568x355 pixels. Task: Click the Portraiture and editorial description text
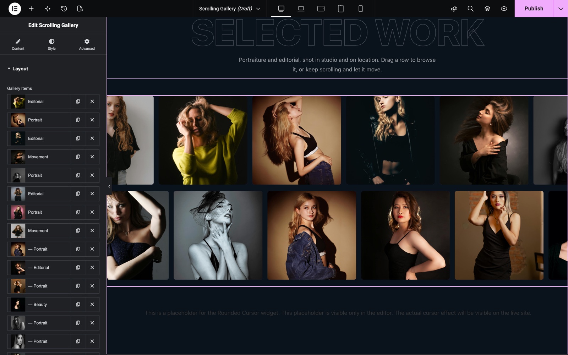(337, 65)
